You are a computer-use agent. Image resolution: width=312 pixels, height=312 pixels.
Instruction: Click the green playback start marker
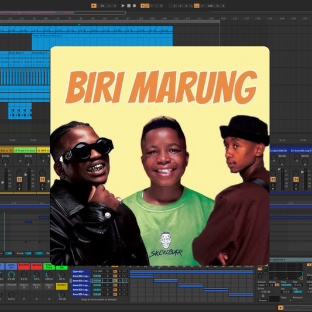[x=79, y=25]
